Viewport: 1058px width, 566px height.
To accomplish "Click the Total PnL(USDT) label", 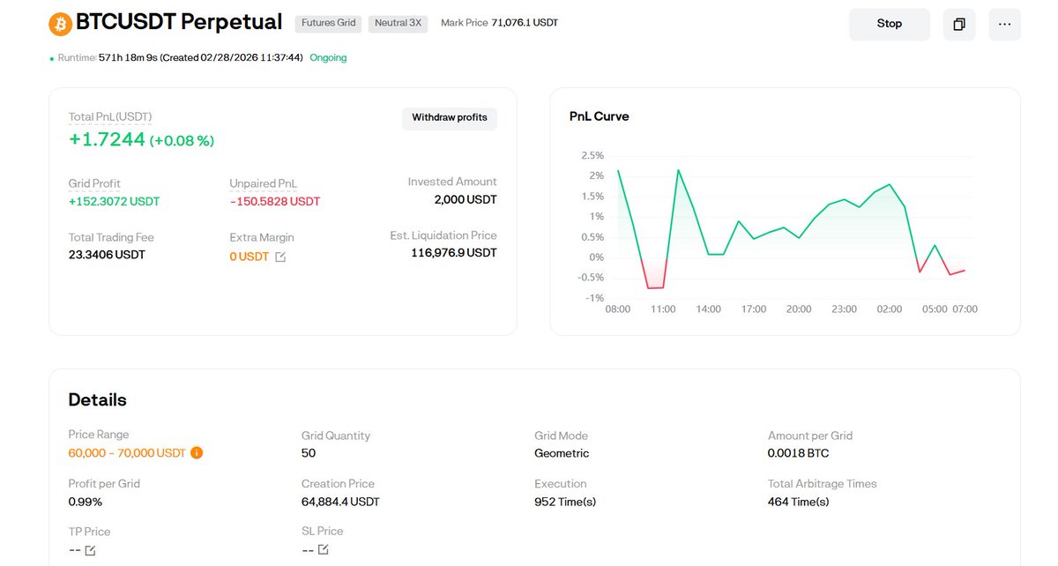I will point(110,117).
